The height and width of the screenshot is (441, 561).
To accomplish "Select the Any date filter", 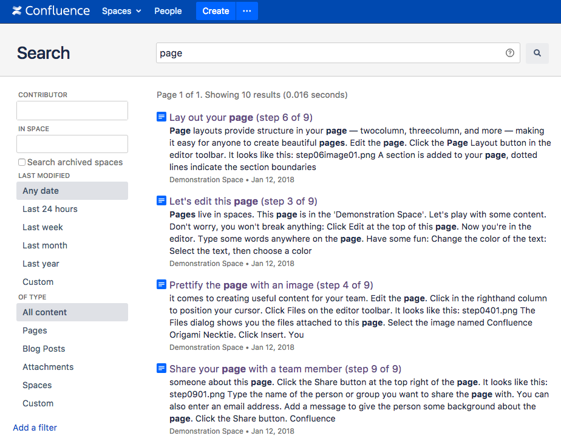I will [x=72, y=191].
